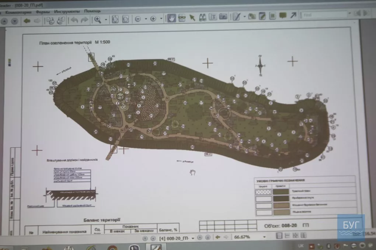Open search with the binoculars icon
Viewport: 376px width, 250px height.
(x=202, y=17)
